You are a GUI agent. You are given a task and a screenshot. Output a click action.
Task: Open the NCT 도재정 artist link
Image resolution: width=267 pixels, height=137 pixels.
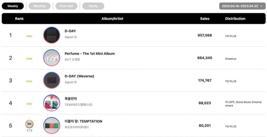(x=72, y=60)
